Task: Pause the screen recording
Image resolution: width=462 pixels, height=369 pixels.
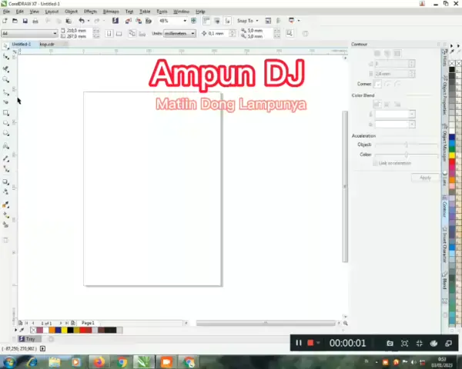Action: pos(299,343)
